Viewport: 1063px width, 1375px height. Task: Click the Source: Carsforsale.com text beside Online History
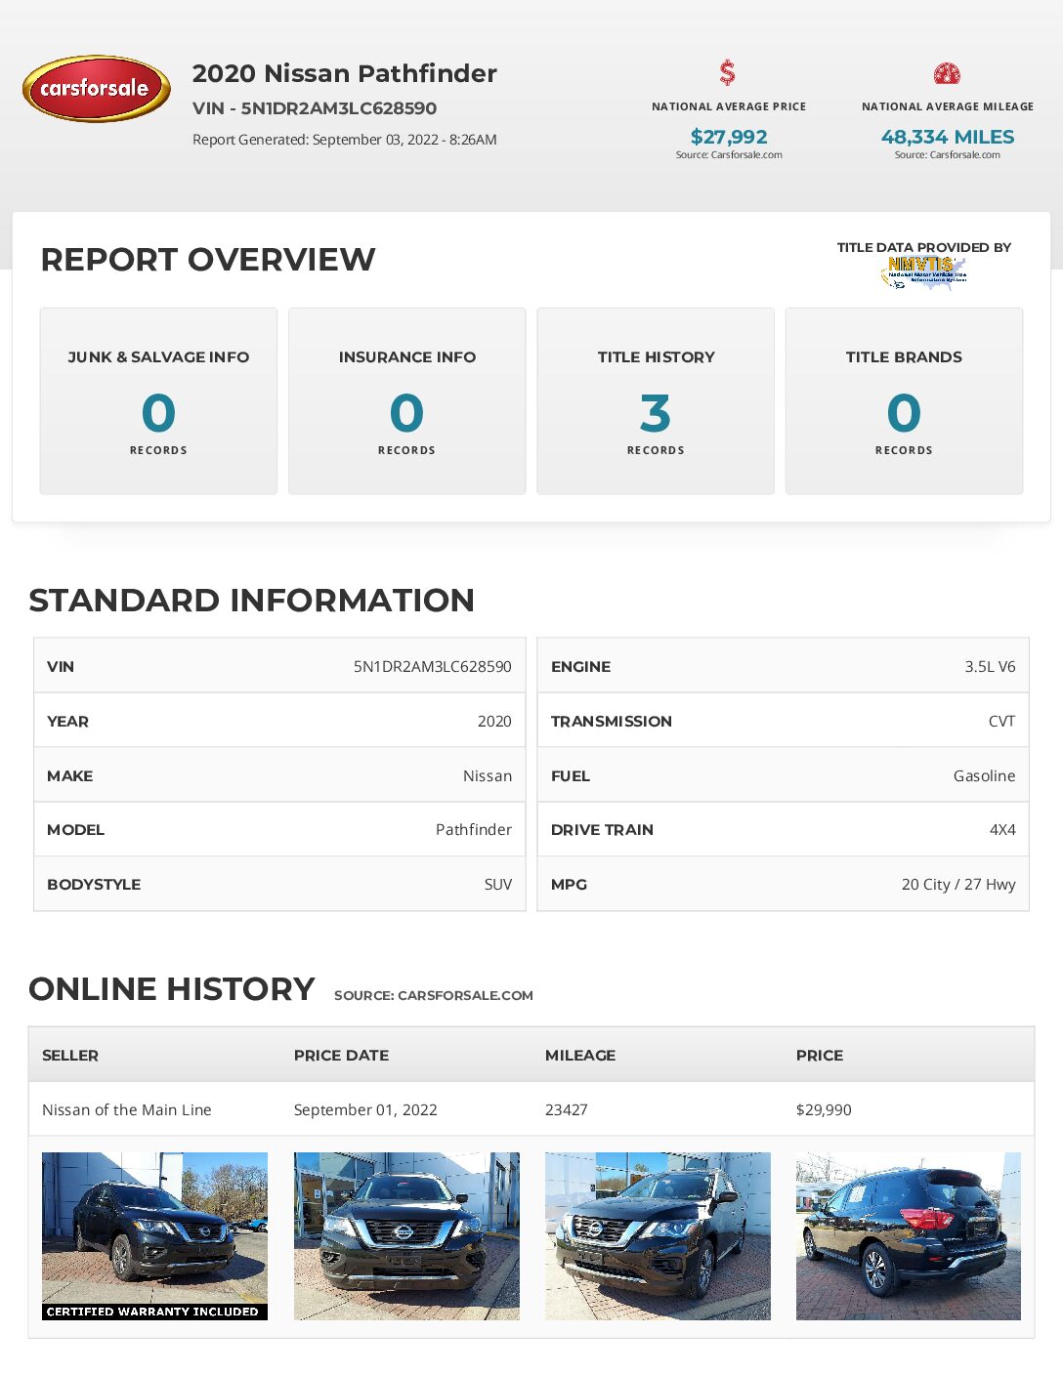pyautogui.click(x=434, y=996)
